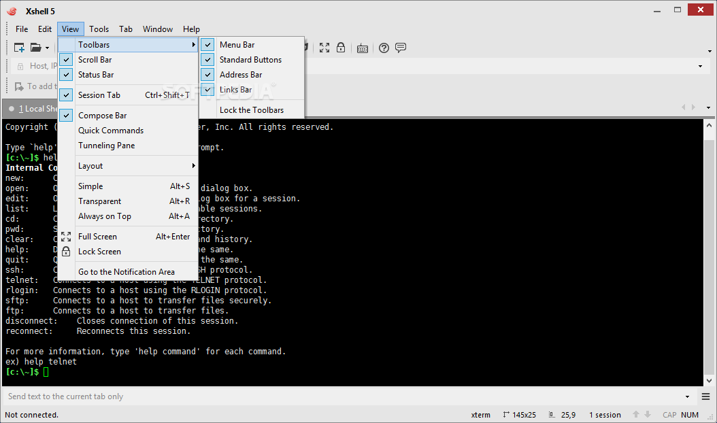717x423 pixels.
Task: Click the terminal vertical scrollbar track
Action: 710,253
